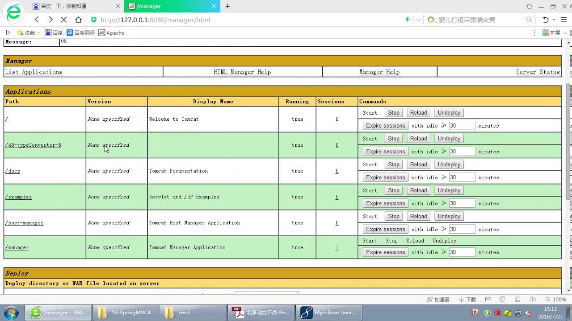
Task: Open the /docs application path link
Action: click(13, 171)
